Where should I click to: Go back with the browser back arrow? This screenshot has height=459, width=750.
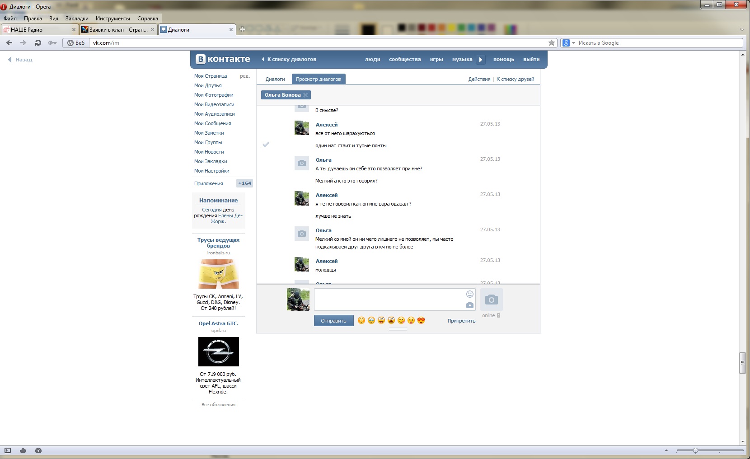coord(9,43)
